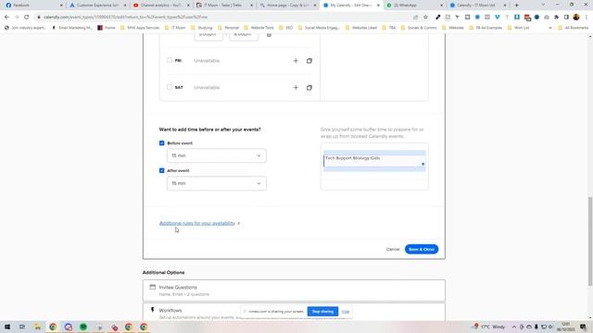Viewport: 593px width, 333px height.
Task: Select the Tech Support Strategy Calls preview event
Action: [x=374, y=161]
